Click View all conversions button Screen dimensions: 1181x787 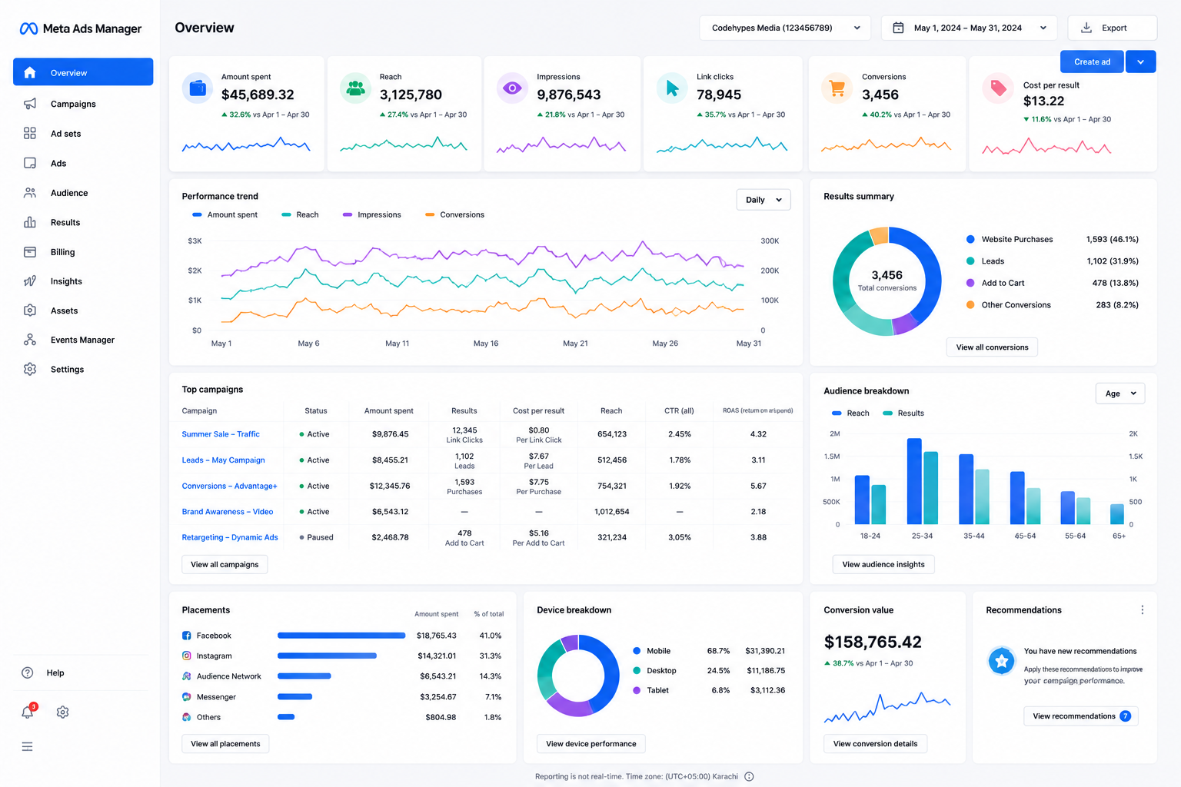pos(992,347)
